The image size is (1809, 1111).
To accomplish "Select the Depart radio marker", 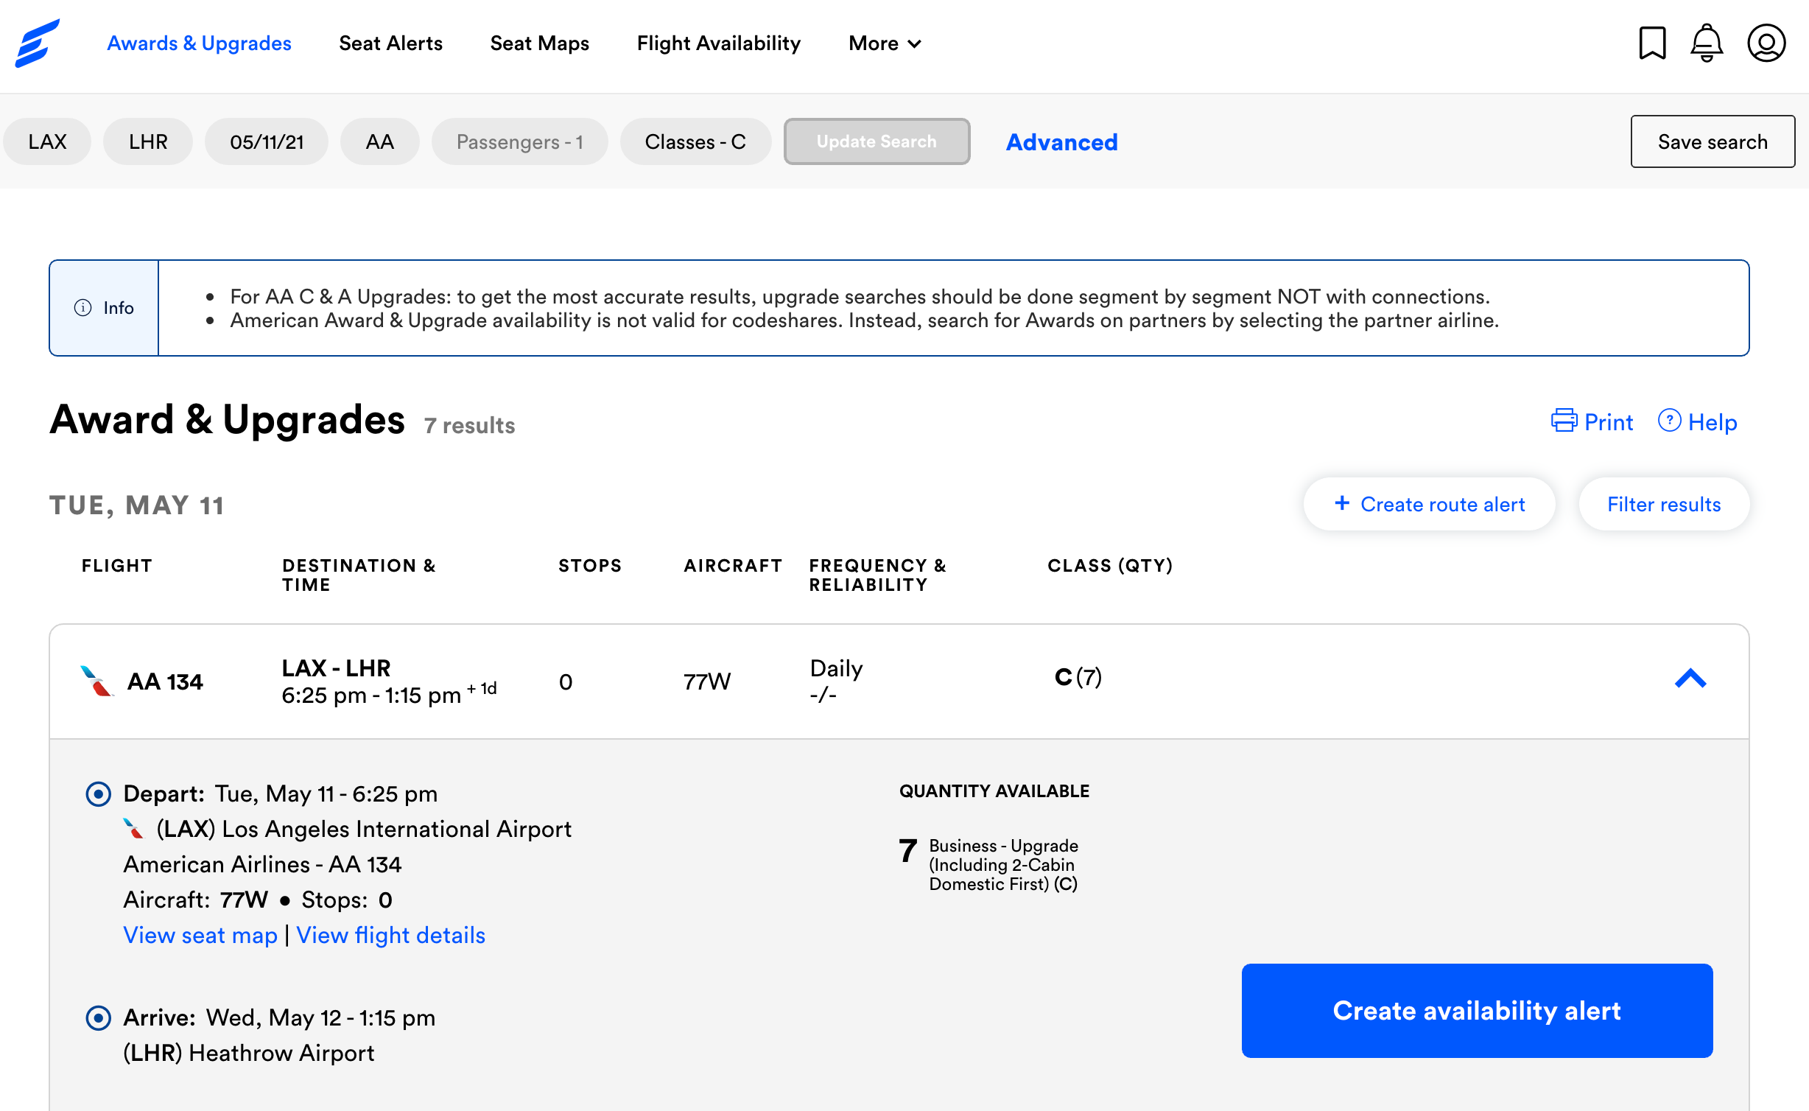I will [x=99, y=794].
